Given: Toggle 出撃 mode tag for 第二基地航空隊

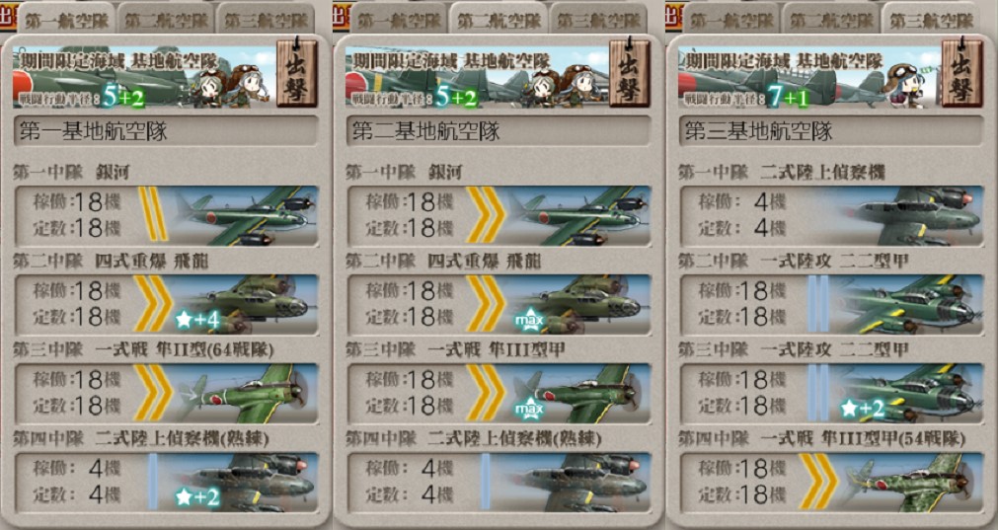Looking at the screenshot, I should tap(630, 74).
